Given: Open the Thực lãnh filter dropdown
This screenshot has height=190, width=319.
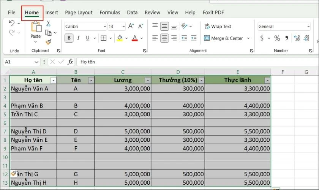Looking at the screenshot, I should pos(267,81).
